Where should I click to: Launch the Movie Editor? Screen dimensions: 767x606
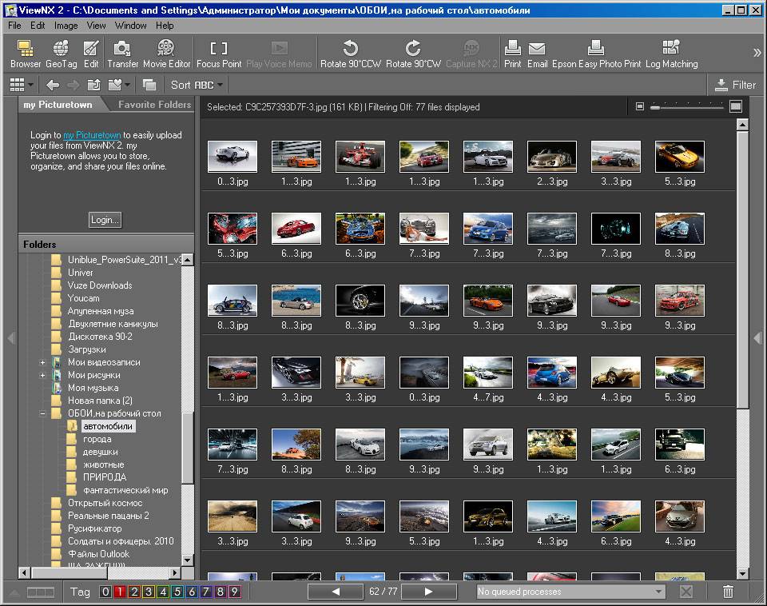pyautogui.click(x=167, y=54)
